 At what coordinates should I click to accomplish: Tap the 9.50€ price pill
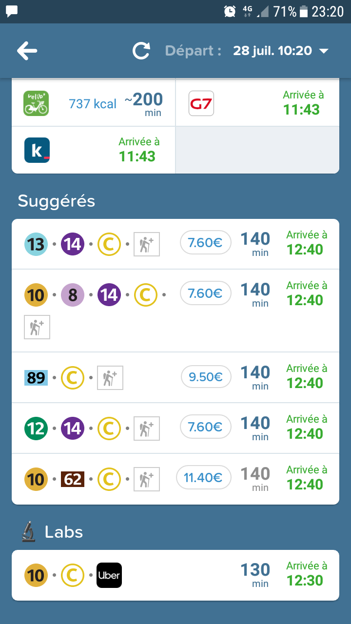pos(206,376)
